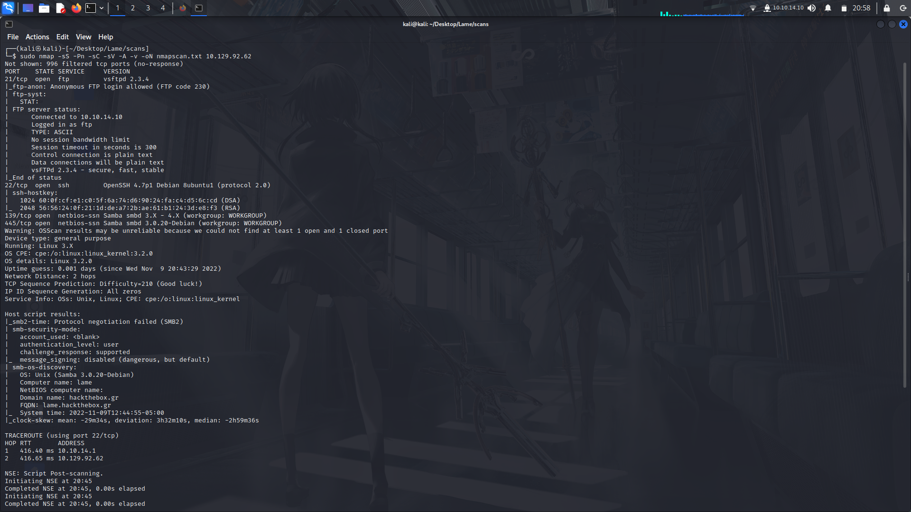Click the battery status indicator
The height and width of the screenshot is (512, 911).
point(844,8)
